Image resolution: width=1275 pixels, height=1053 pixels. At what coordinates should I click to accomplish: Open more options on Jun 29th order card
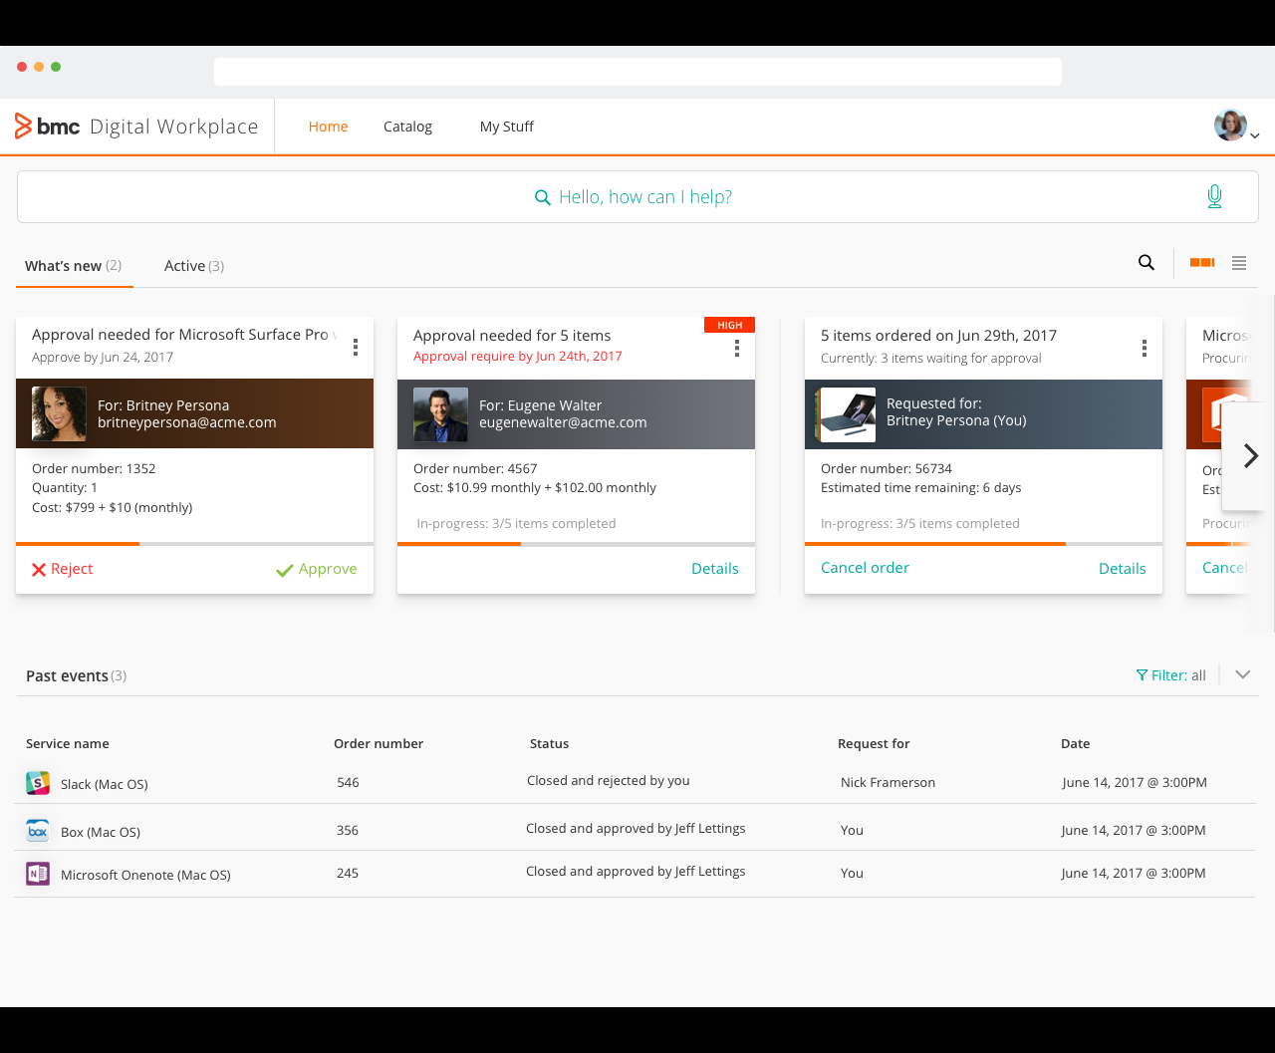(1145, 347)
